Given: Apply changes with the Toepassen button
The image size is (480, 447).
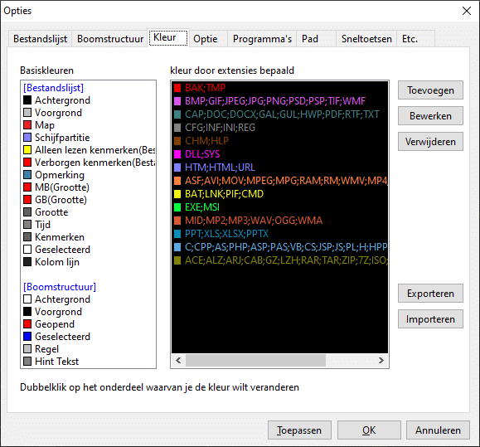Looking at the screenshot, I should click(x=299, y=430).
